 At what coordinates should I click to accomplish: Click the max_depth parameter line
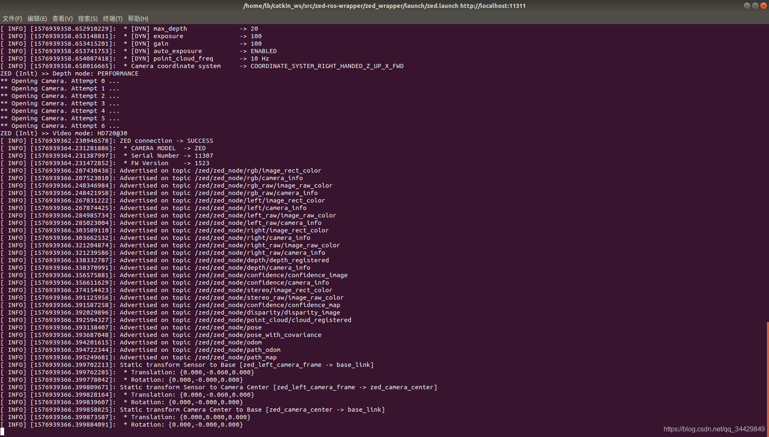(129, 29)
